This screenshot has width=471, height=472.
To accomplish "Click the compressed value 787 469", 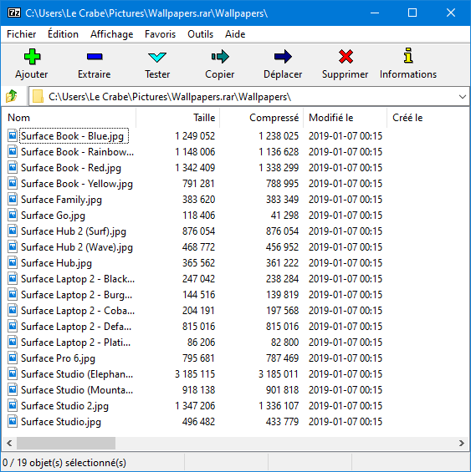I will point(282,358).
